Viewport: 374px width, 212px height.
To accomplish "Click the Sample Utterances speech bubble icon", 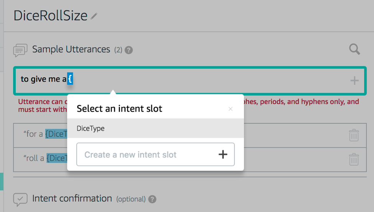I will point(20,50).
